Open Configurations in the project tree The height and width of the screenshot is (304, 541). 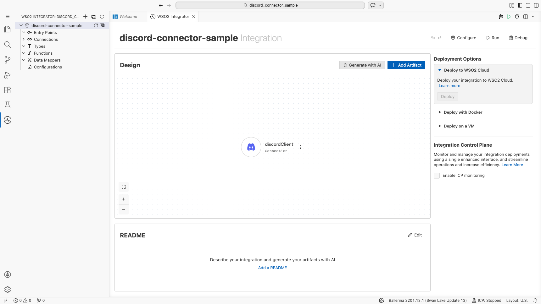[48, 67]
